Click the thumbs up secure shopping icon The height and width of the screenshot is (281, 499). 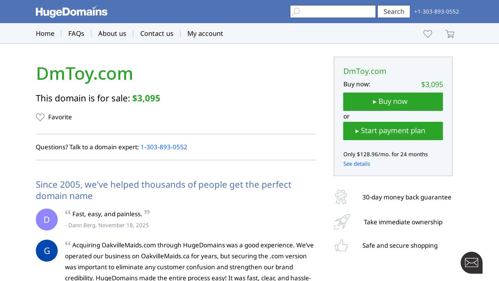point(341,246)
